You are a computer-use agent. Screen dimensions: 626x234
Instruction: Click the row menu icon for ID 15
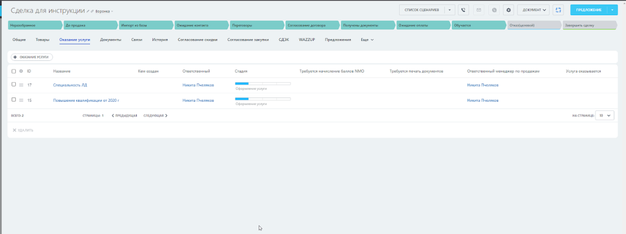pos(21,101)
